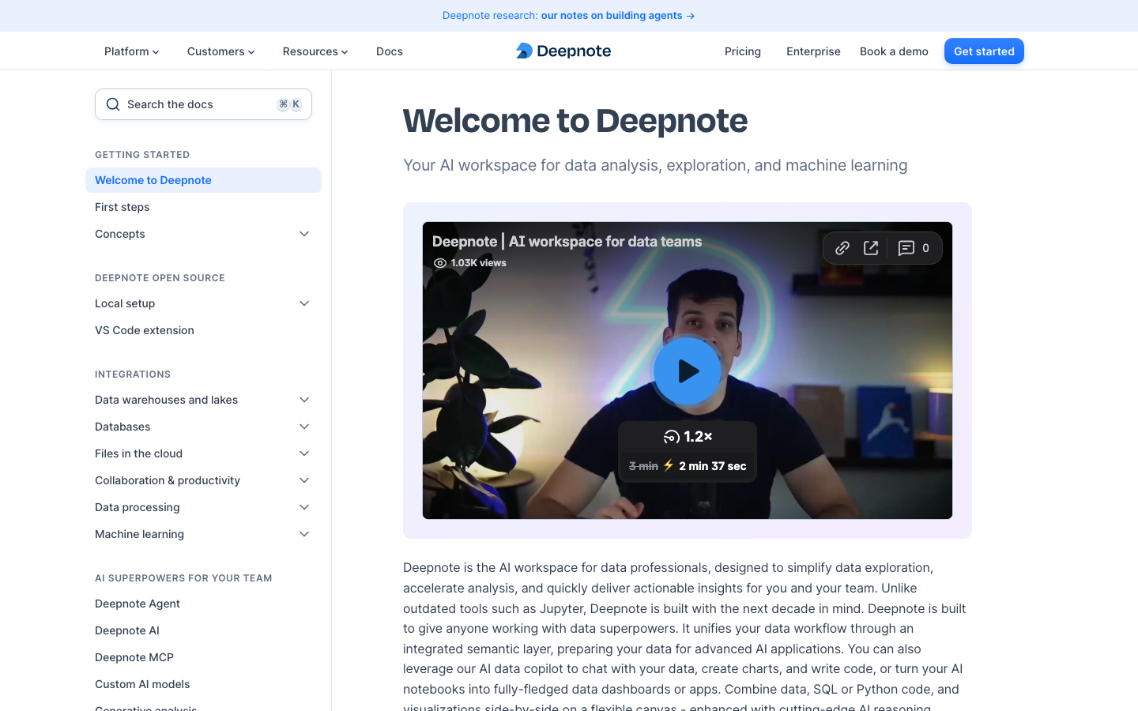Screen dimensions: 1138x711
Task: Open the Platform dropdown menu
Action: (x=132, y=51)
